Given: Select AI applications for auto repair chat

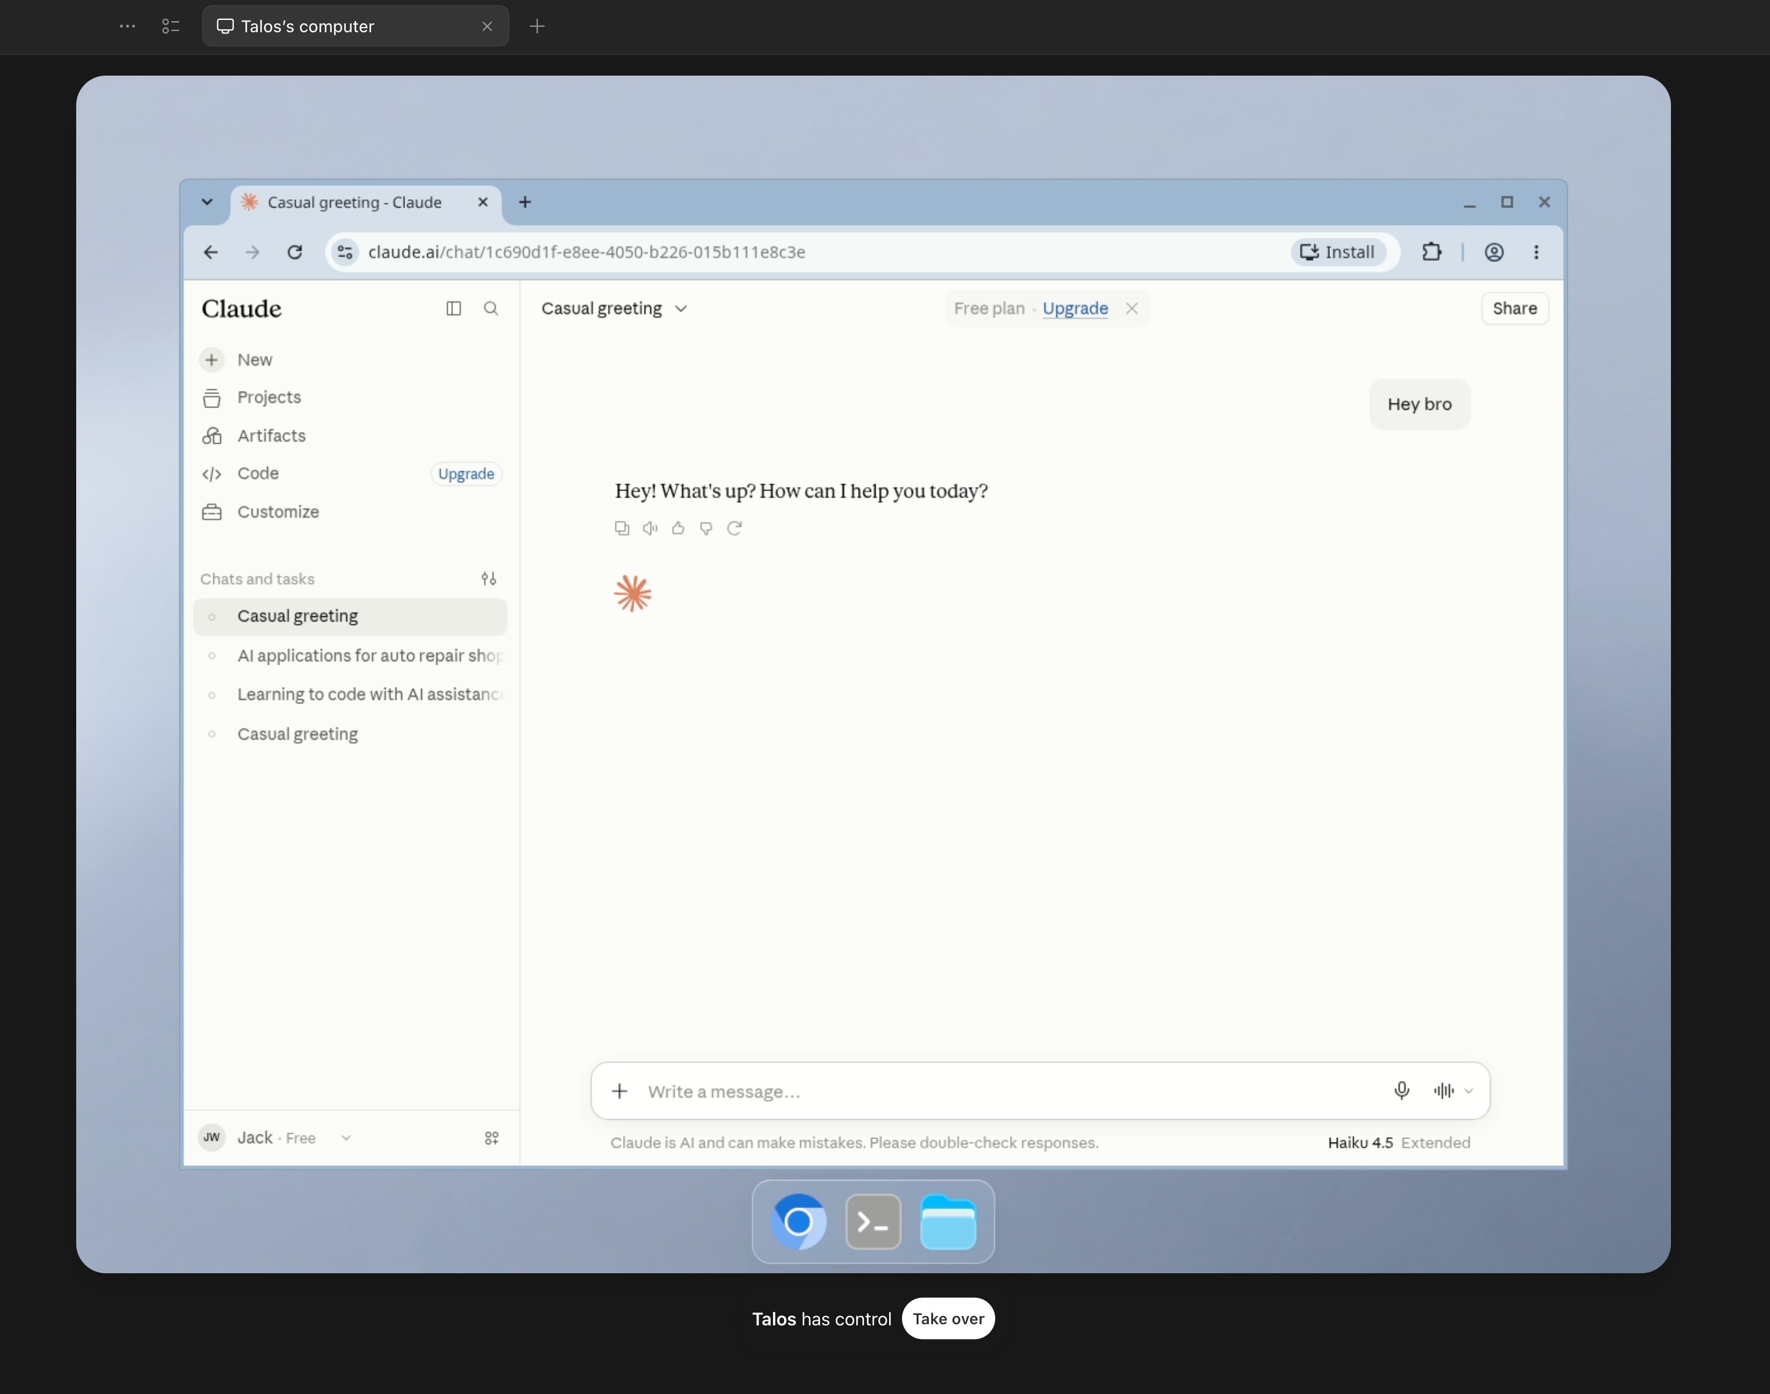Looking at the screenshot, I should tap(350, 655).
